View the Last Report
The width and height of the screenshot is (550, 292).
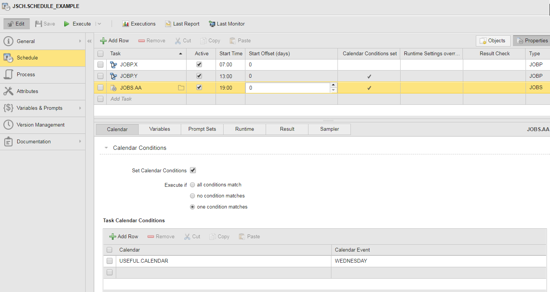182,24
